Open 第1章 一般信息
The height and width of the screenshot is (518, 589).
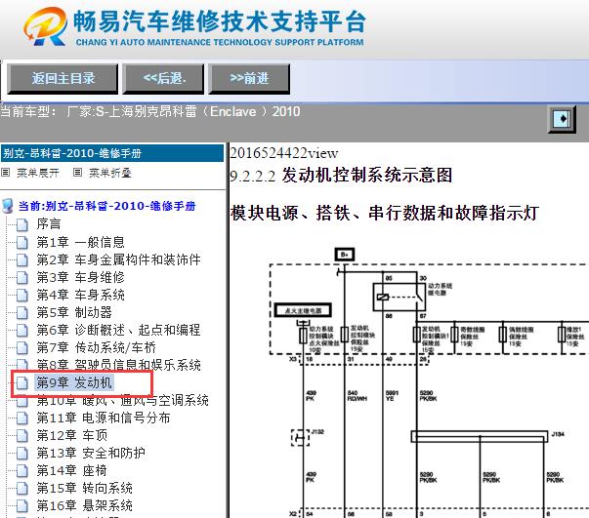(x=80, y=242)
